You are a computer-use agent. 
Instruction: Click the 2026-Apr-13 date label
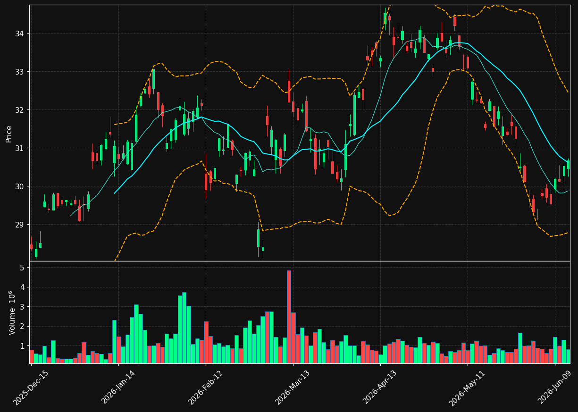tap(380, 387)
